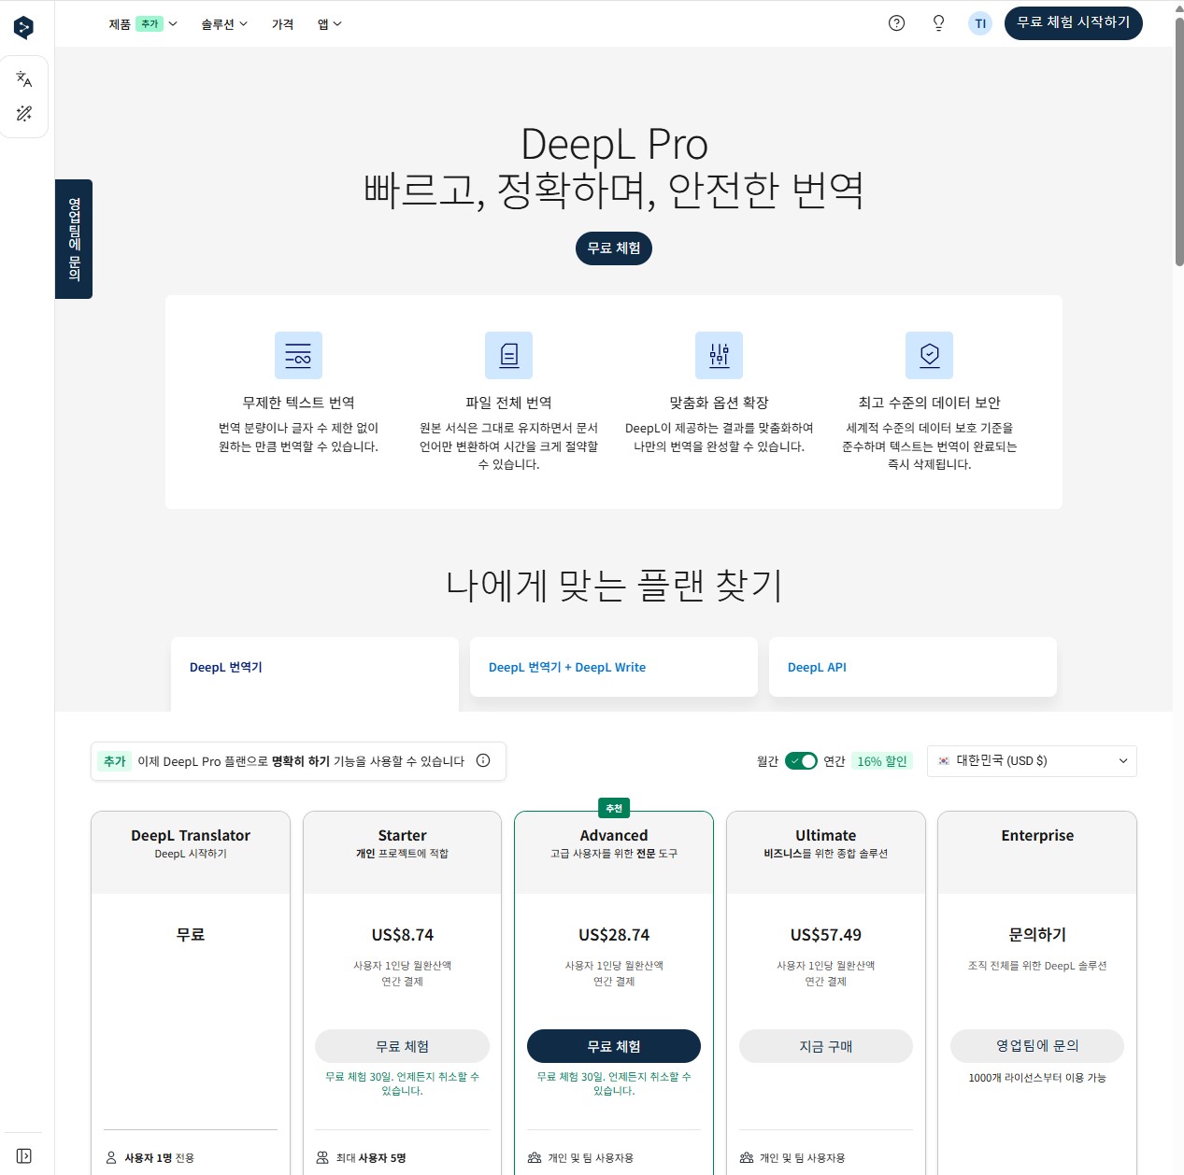This screenshot has height=1175, width=1184.
Task: Toggle the monthly/annual billing switch
Action: 801,761
